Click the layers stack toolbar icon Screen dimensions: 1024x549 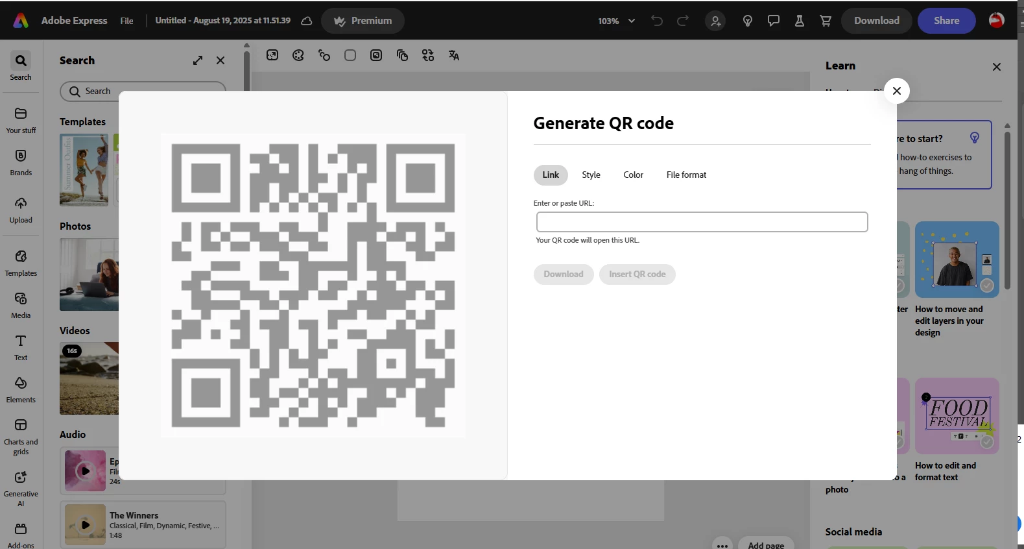[402, 55]
